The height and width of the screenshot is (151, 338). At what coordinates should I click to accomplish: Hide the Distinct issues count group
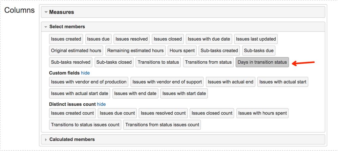pos(101,104)
